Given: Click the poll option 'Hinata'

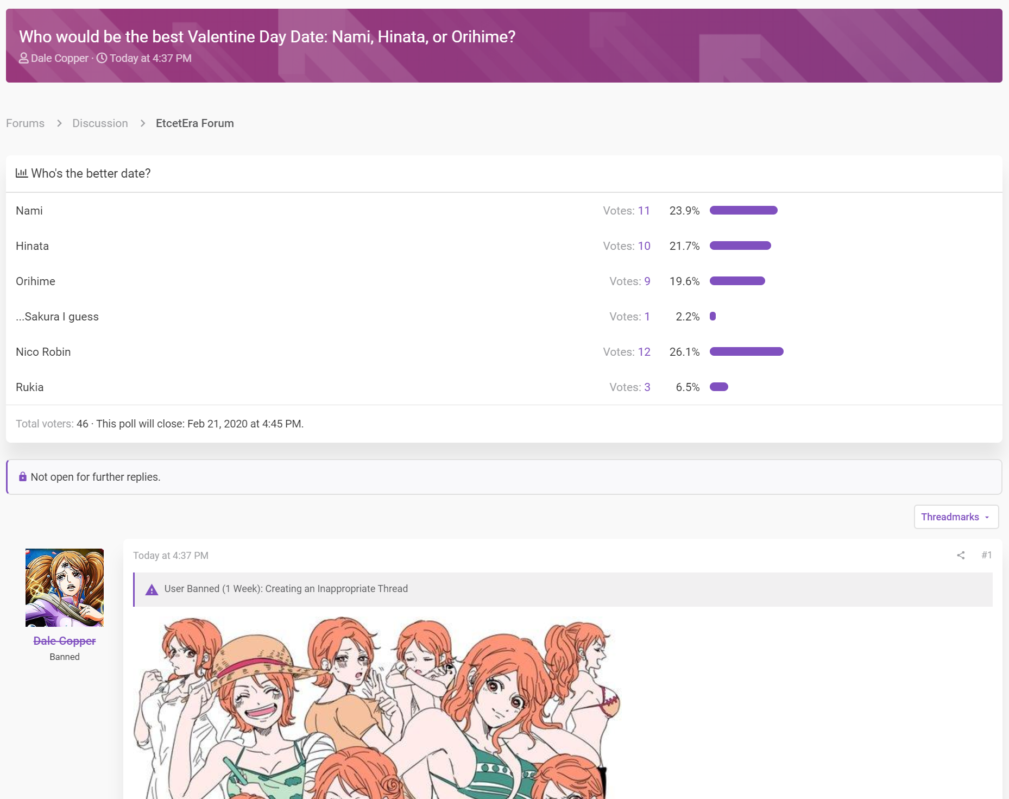Looking at the screenshot, I should coord(33,246).
